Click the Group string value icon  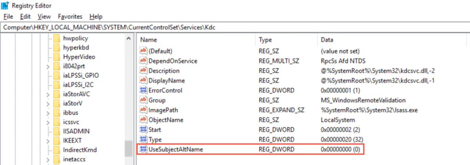point(143,100)
